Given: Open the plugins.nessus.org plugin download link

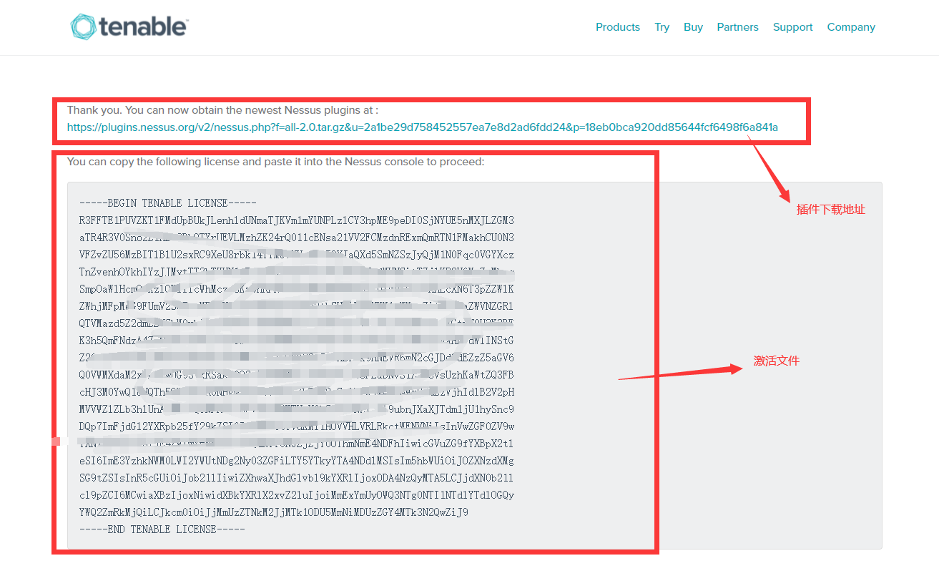Looking at the screenshot, I should coord(423,127).
